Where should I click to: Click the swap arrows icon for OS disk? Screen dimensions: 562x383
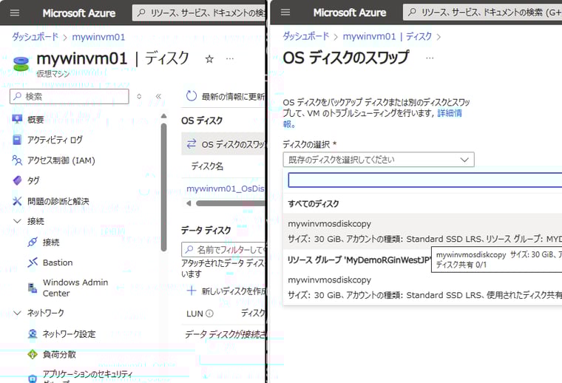point(192,144)
